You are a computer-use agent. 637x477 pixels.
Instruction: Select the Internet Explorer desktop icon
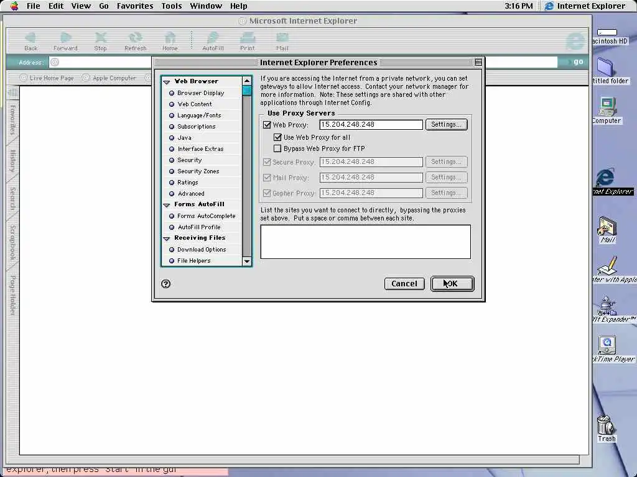(605, 177)
